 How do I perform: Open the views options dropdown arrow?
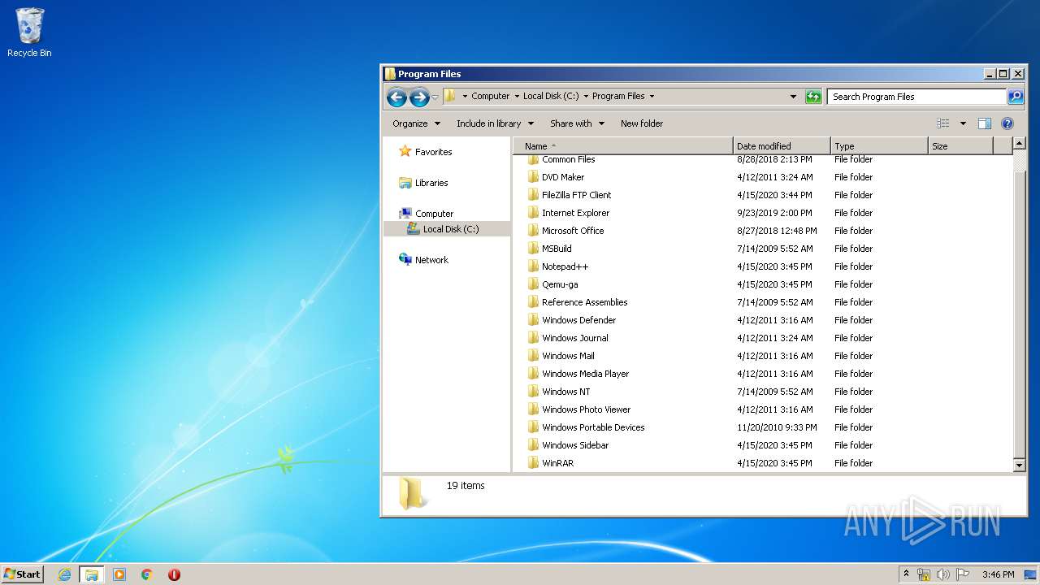[x=963, y=123]
